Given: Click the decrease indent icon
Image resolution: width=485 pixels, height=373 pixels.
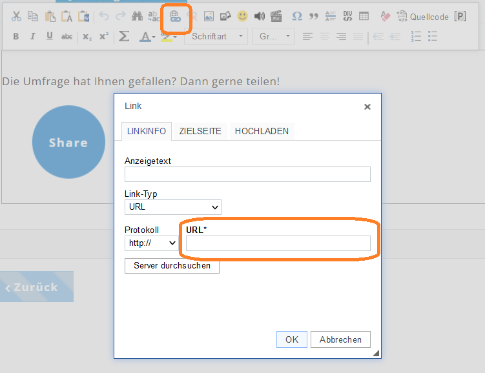Looking at the screenshot, I should [378, 37].
